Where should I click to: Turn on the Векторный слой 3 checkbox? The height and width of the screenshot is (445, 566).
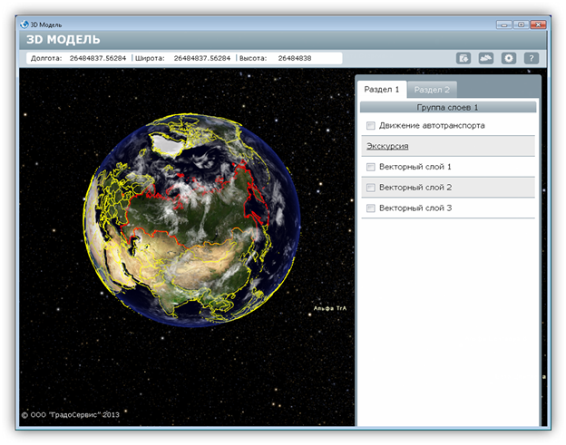[370, 208]
